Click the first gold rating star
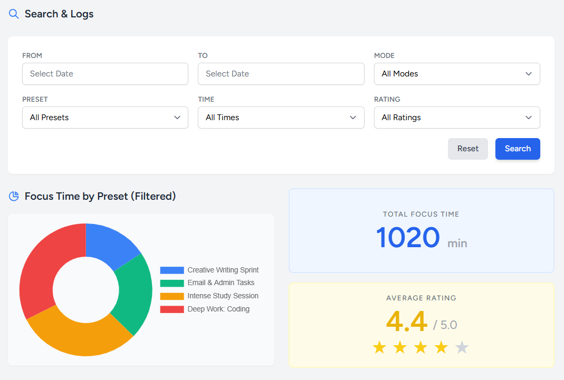Image resolution: width=564 pixels, height=380 pixels. click(x=379, y=347)
